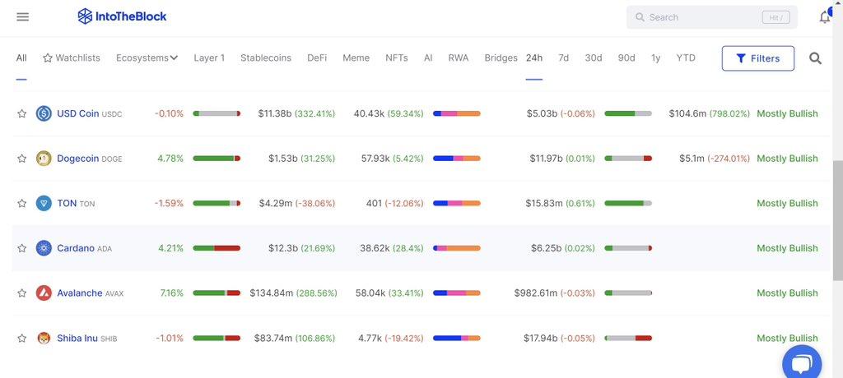This screenshot has width=843, height=378.
Task: Open the Watchlists tab
Action: 72,58
